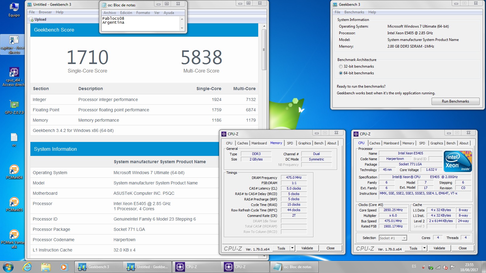
Task: Open Archivo menu in Bloc de notas
Action: tap(110, 13)
